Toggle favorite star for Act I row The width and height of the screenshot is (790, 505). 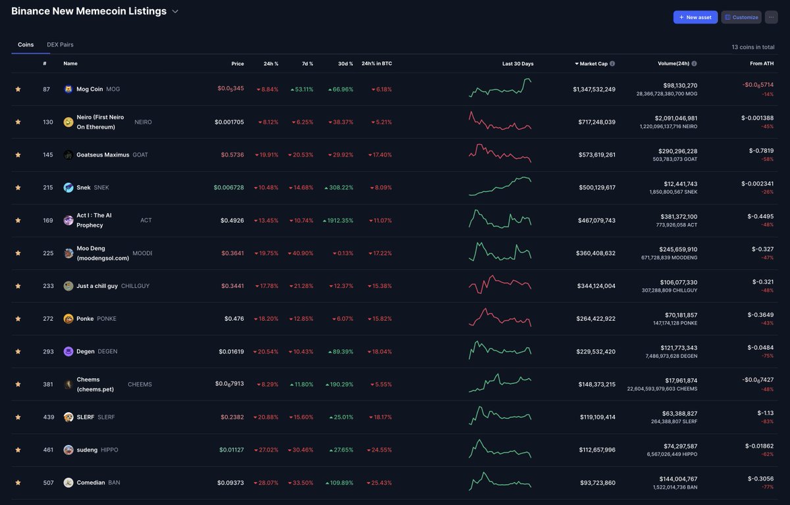[x=18, y=220]
